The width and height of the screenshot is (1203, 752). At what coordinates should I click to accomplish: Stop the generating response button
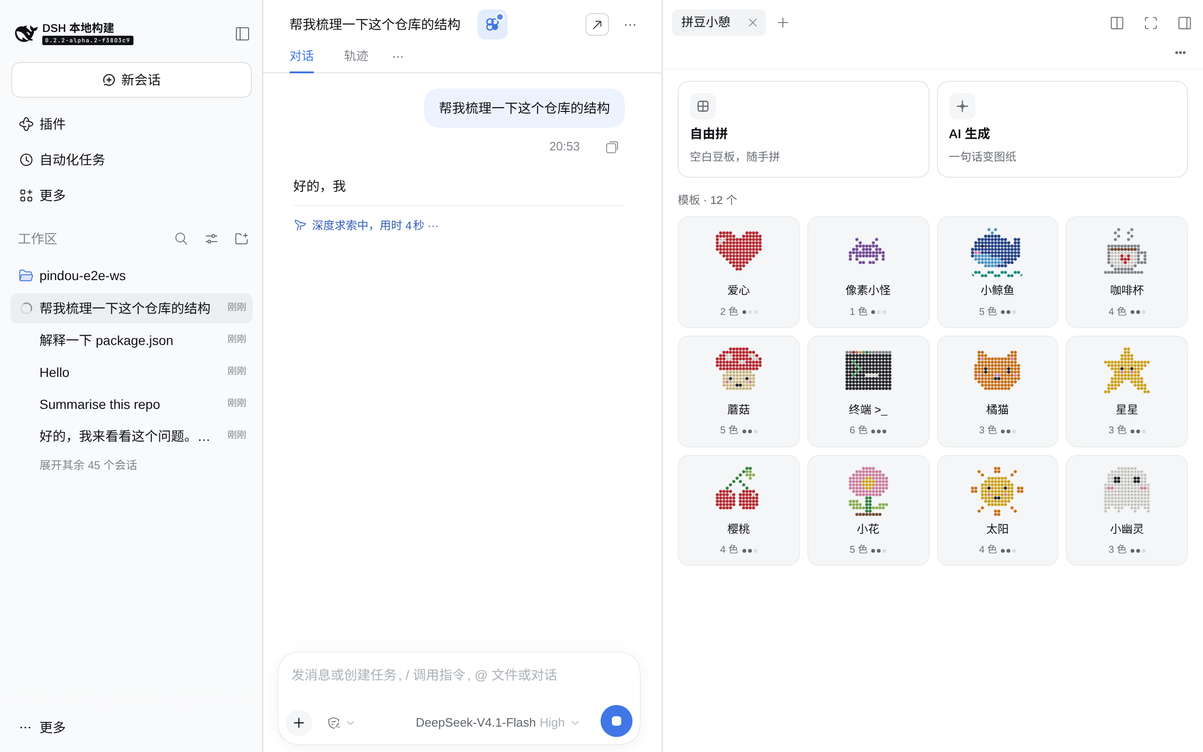(616, 721)
